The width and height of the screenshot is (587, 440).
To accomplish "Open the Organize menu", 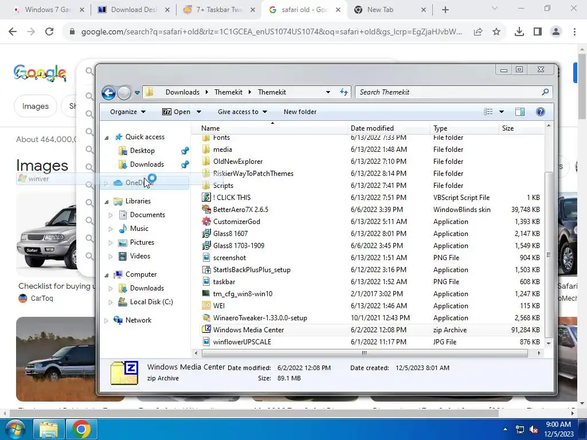I will [127, 112].
